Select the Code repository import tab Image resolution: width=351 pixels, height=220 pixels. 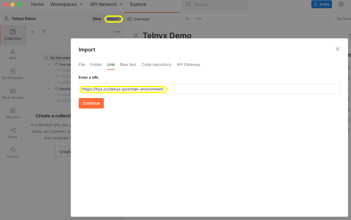click(156, 65)
